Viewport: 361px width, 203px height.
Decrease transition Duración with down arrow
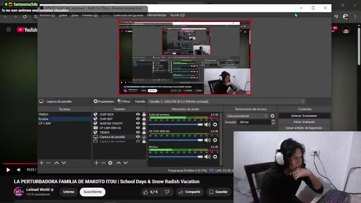coord(273,123)
